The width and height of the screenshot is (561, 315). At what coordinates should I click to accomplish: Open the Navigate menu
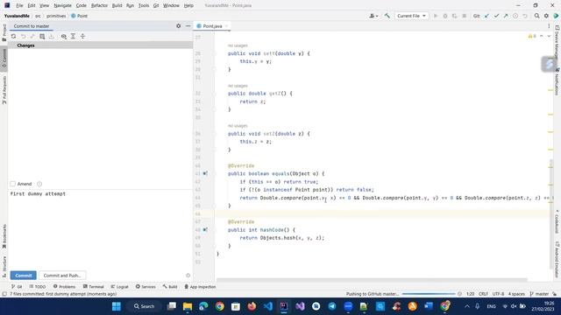62,5
